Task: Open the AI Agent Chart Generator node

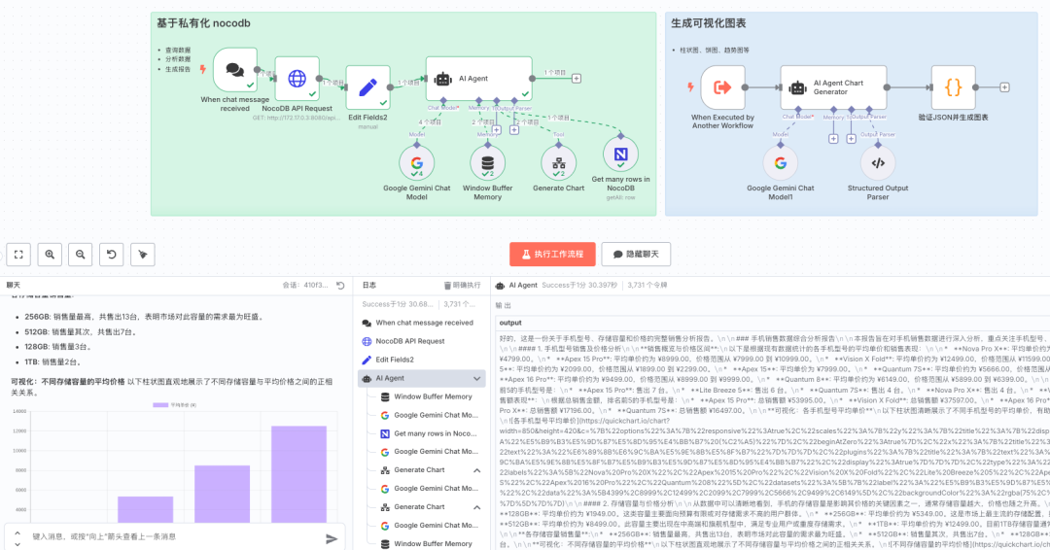Action: tap(833, 87)
